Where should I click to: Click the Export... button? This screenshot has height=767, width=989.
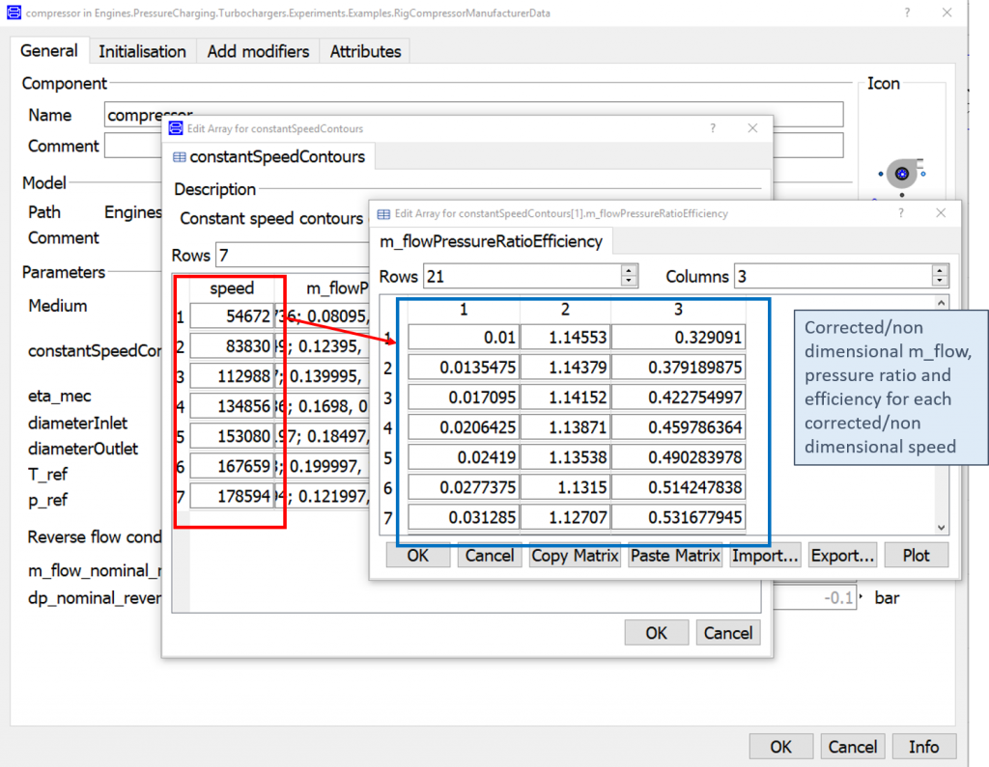click(842, 556)
